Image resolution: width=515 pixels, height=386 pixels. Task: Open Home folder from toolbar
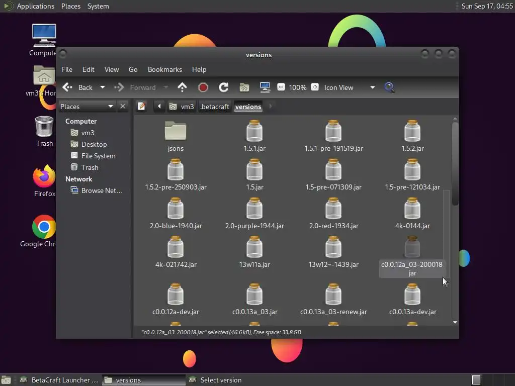coord(244,87)
